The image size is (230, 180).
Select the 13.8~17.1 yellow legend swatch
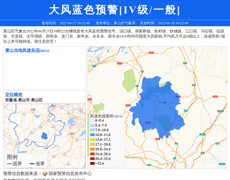pyautogui.click(x=92, y=139)
